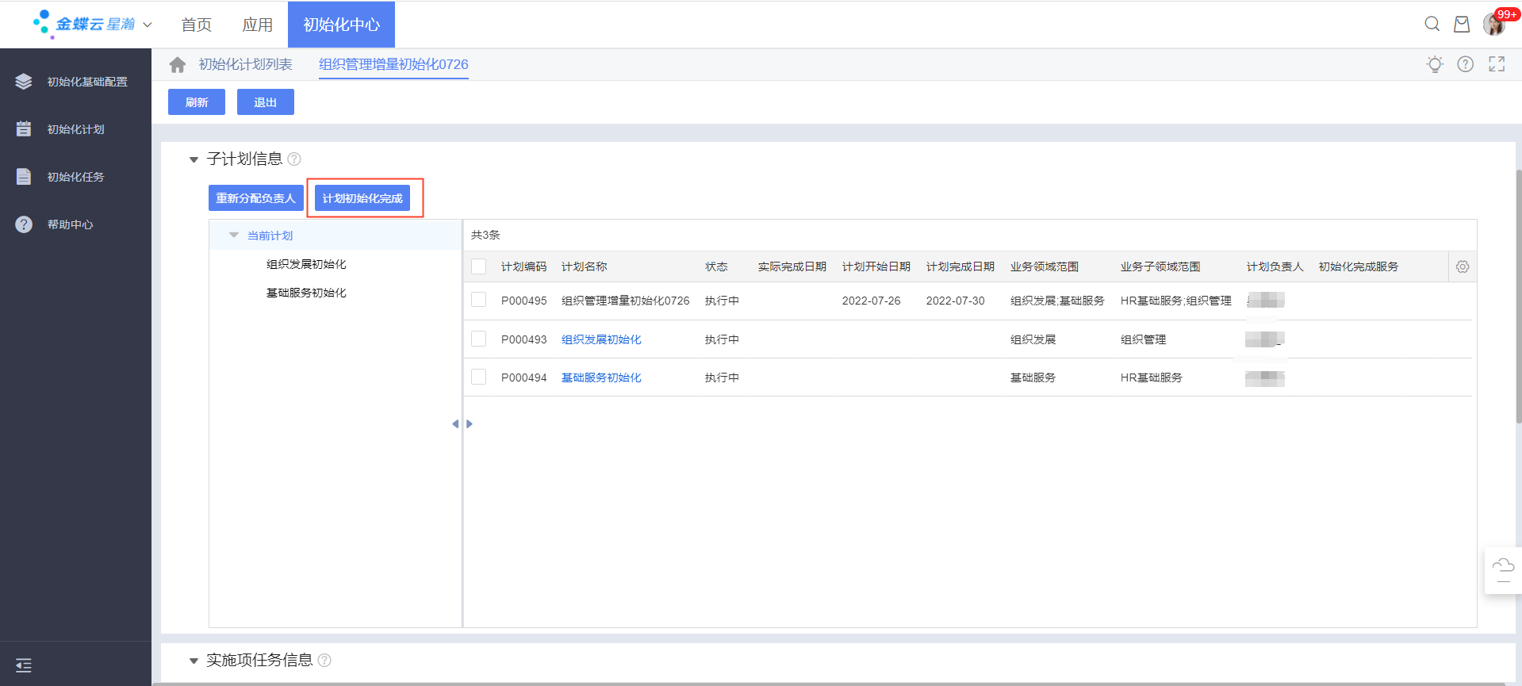Open the 基础服务初始化 plan link

click(x=600, y=377)
